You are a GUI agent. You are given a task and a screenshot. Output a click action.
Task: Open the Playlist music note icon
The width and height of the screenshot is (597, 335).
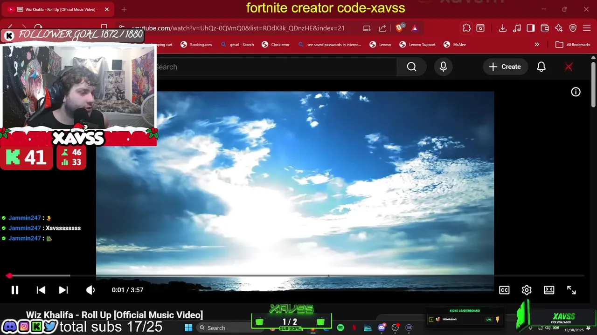(517, 28)
